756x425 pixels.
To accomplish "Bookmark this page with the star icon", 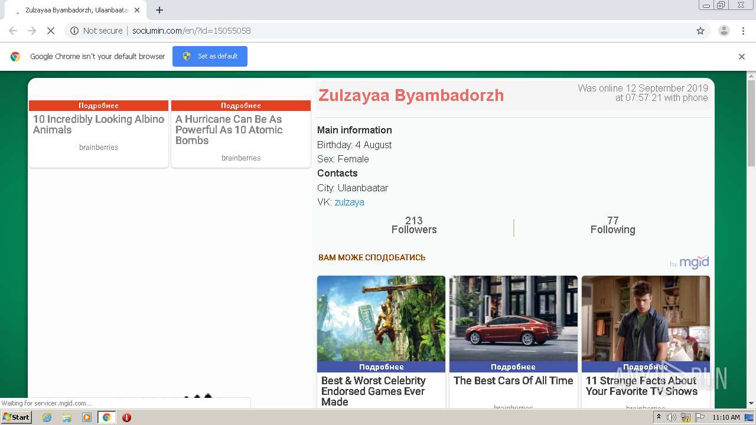I will point(700,31).
